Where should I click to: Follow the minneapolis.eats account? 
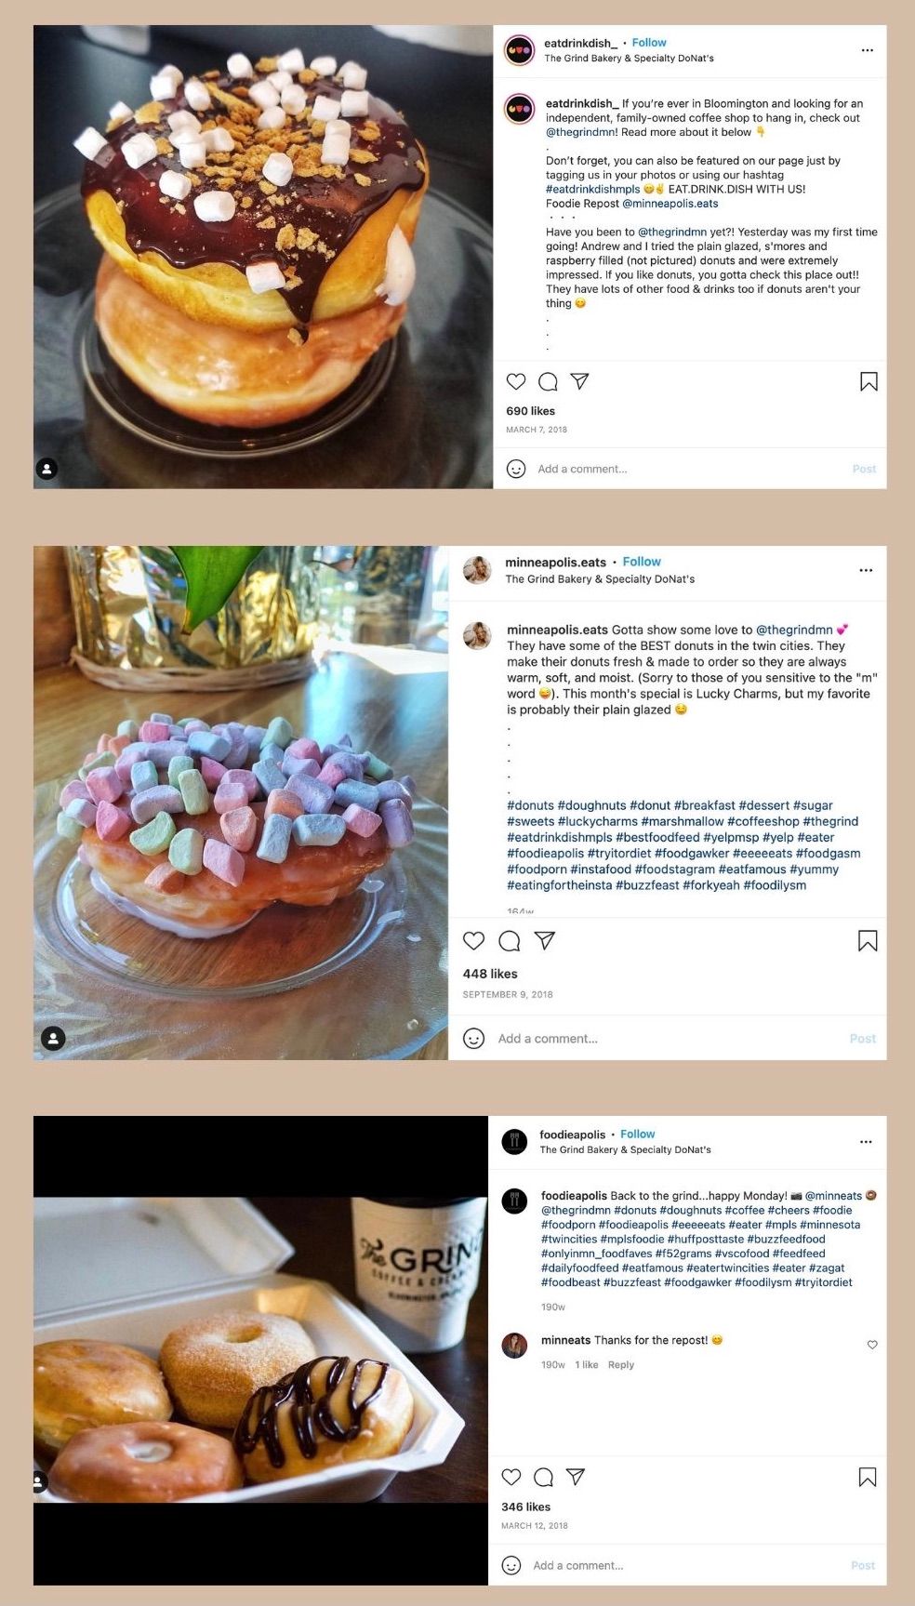(x=642, y=562)
